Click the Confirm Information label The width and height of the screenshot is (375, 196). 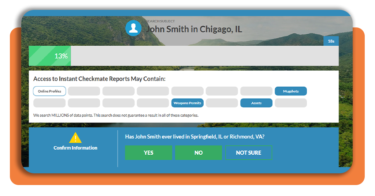pos(75,148)
